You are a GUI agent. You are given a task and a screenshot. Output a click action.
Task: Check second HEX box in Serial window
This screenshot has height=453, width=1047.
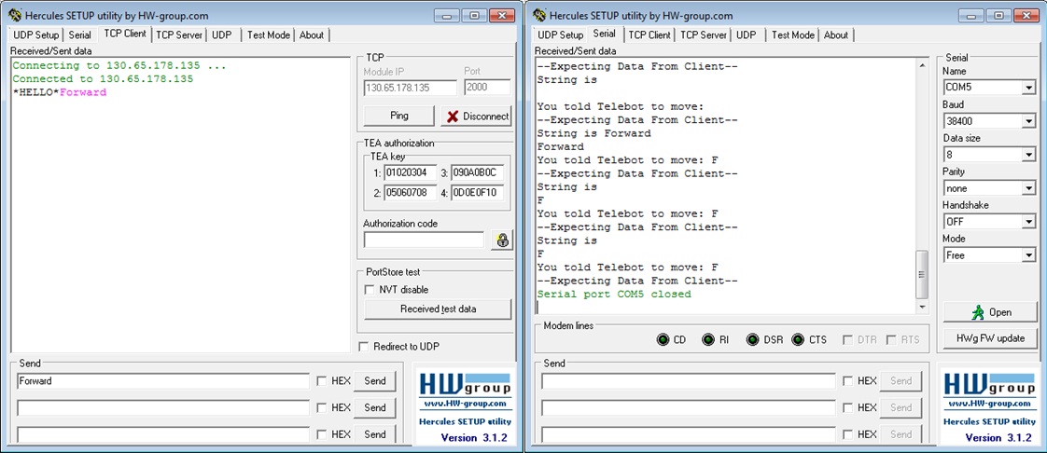tap(847, 407)
